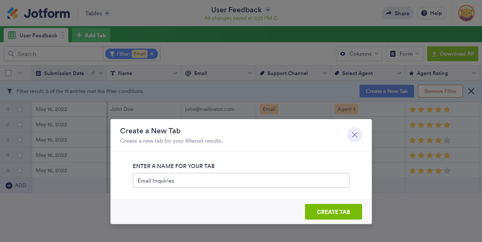The image size is (482, 242).
Task: Click the add row plus icon
Action: [x=9, y=186]
